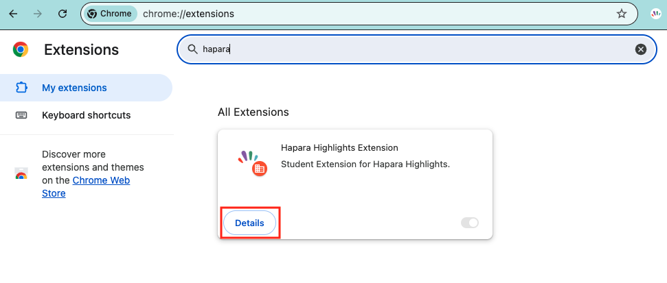667x283 pixels.
Task: Click the Web Store icon in the sidebar
Action: (x=21, y=173)
